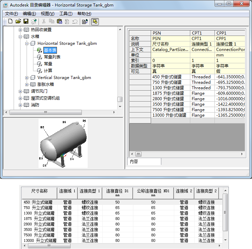
Task: Select the 基本表 function icon
Action: tap(40, 50)
